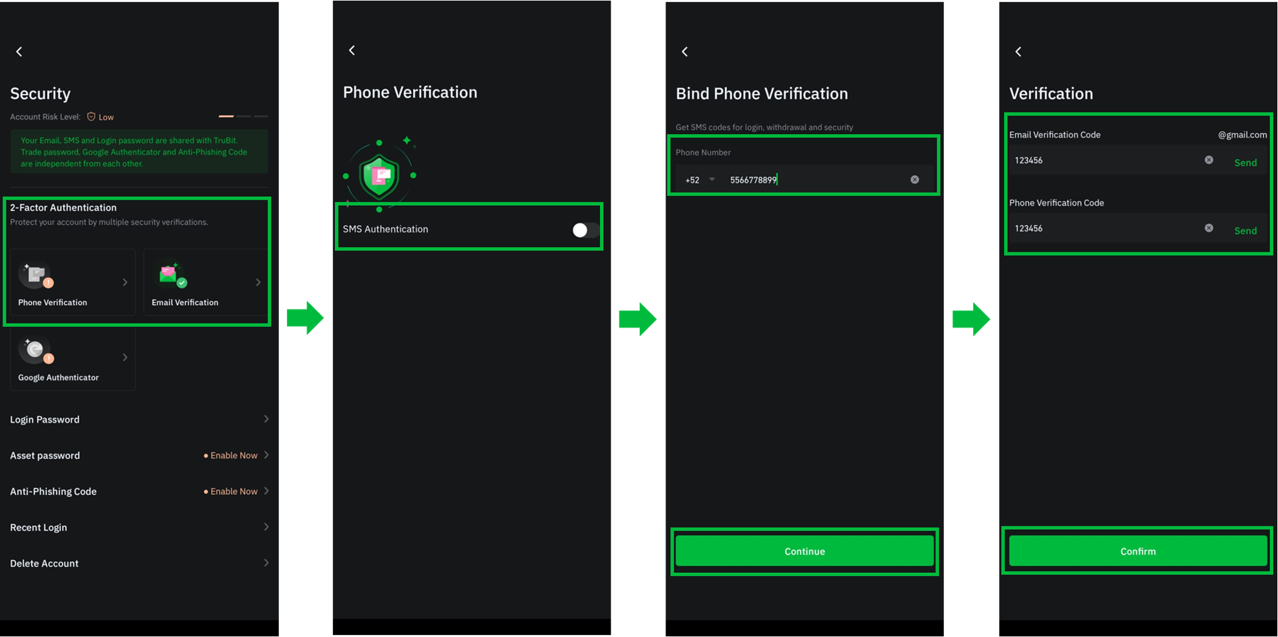Open the Delete Account row
Viewport: 1278px width, 637px height.
coord(139,563)
